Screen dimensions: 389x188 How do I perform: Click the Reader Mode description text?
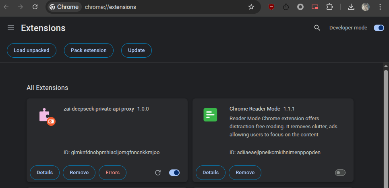283,127
